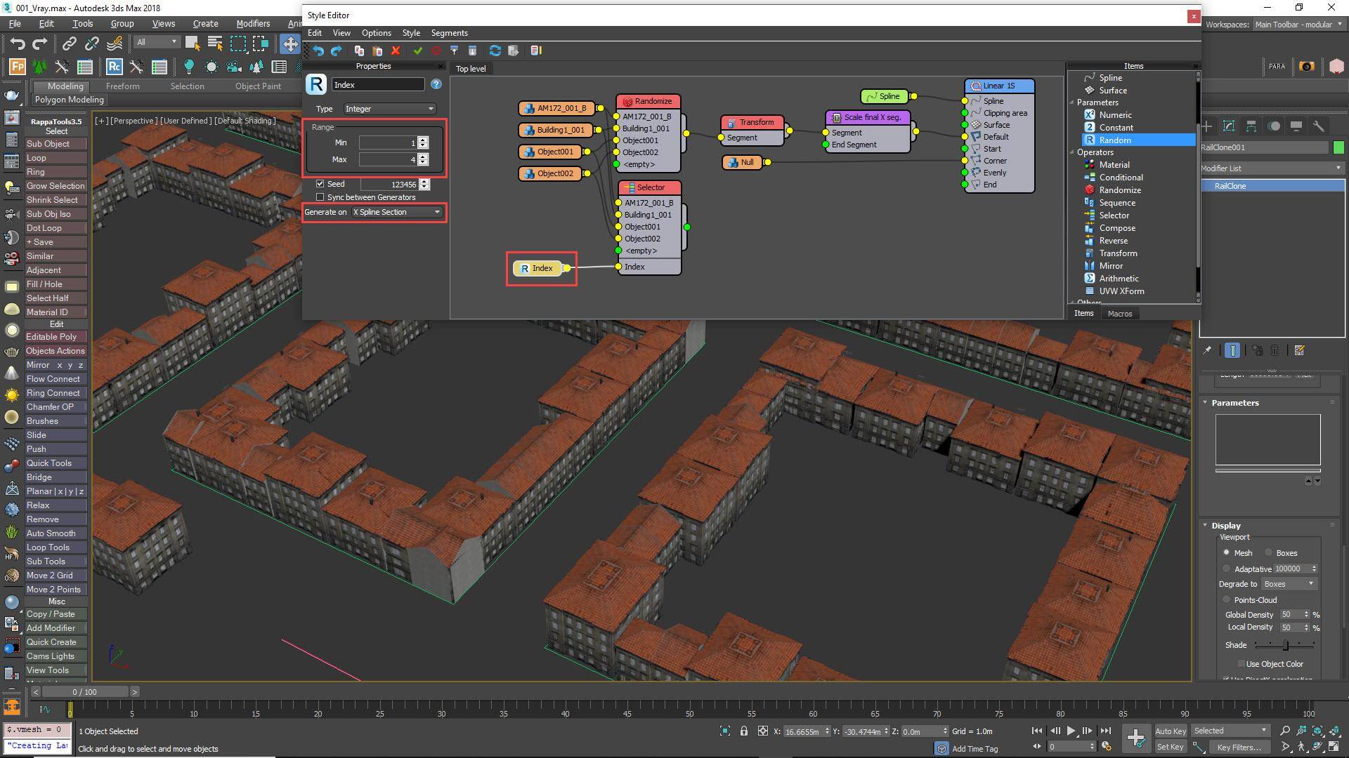This screenshot has width=1349, height=758.
Task: Select the Boxes radio button under Viewport display
Action: click(x=1269, y=552)
